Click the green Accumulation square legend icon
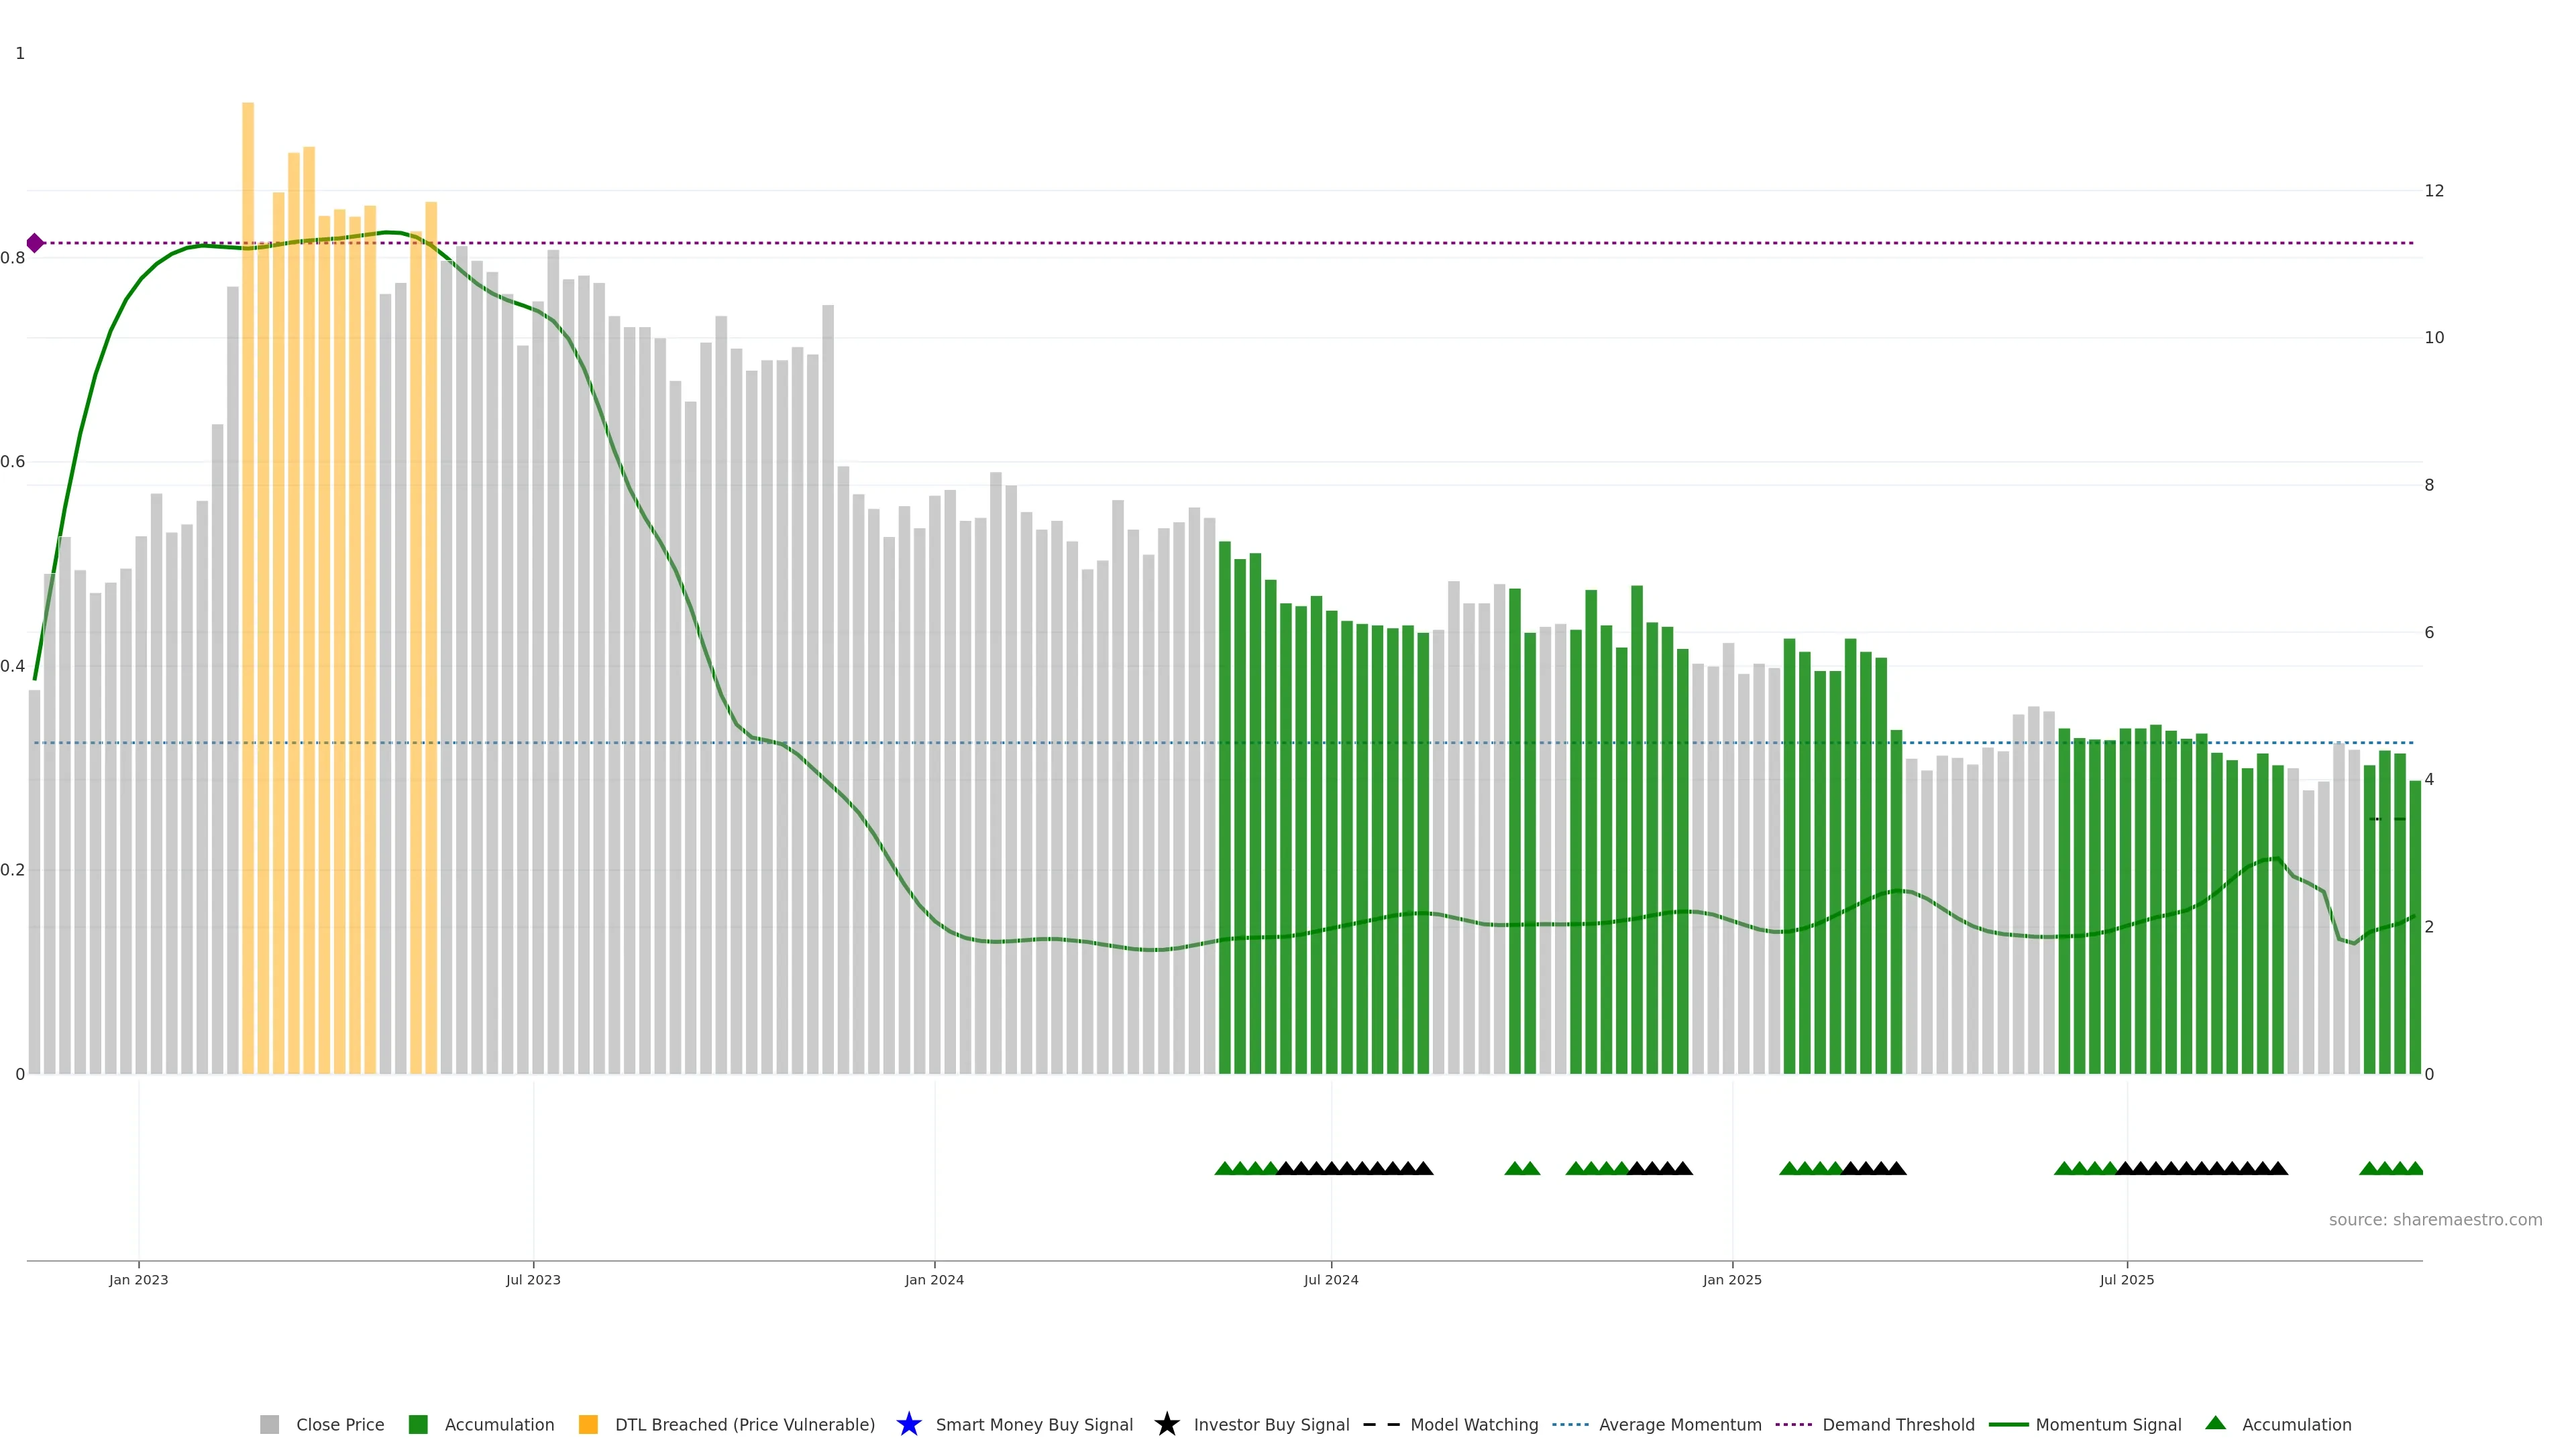 (418, 1424)
